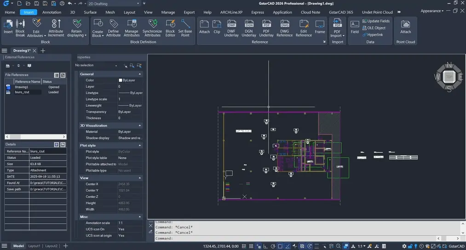
Task: Click the Edit Reference tool
Action: (304, 28)
